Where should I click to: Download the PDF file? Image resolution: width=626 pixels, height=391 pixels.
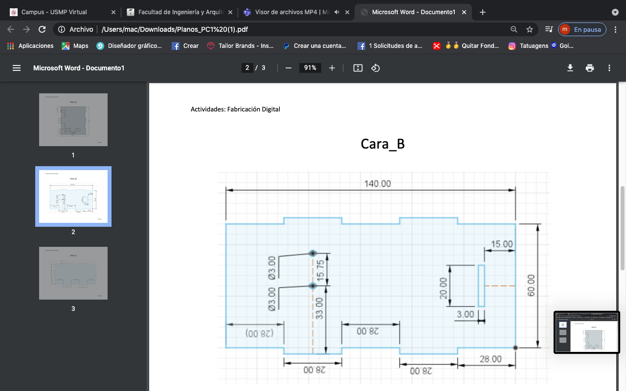click(570, 68)
